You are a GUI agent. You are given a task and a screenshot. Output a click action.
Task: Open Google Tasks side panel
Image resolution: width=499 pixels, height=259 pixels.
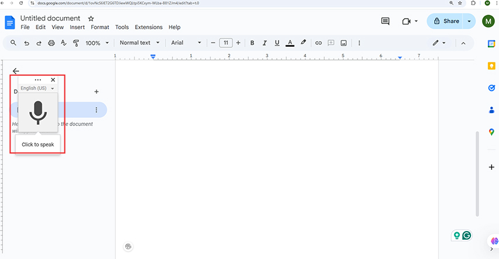pos(491,88)
